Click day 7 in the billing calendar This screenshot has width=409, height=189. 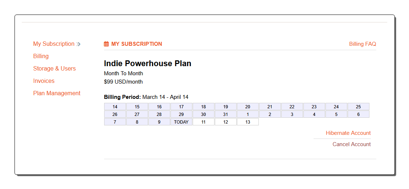pos(115,122)
